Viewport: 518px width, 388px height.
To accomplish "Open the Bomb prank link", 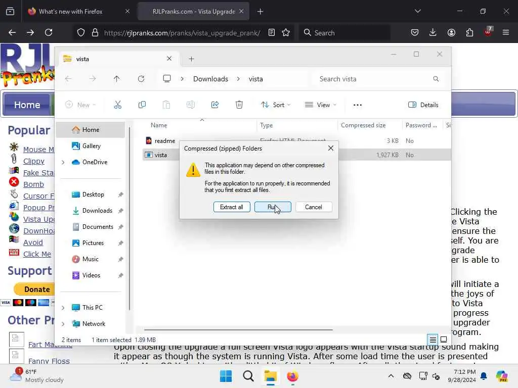I will [x=33, y=184].
